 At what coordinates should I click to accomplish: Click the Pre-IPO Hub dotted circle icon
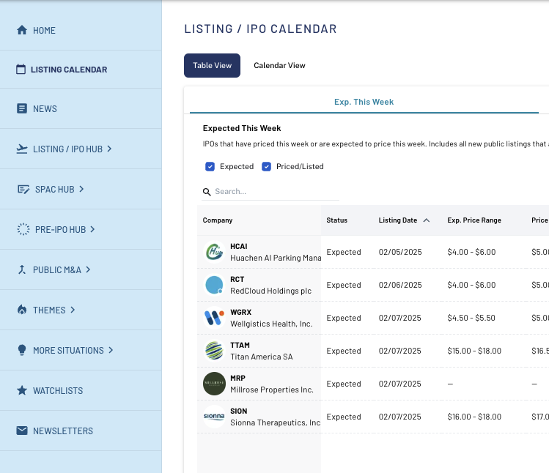tap(23, 229)
